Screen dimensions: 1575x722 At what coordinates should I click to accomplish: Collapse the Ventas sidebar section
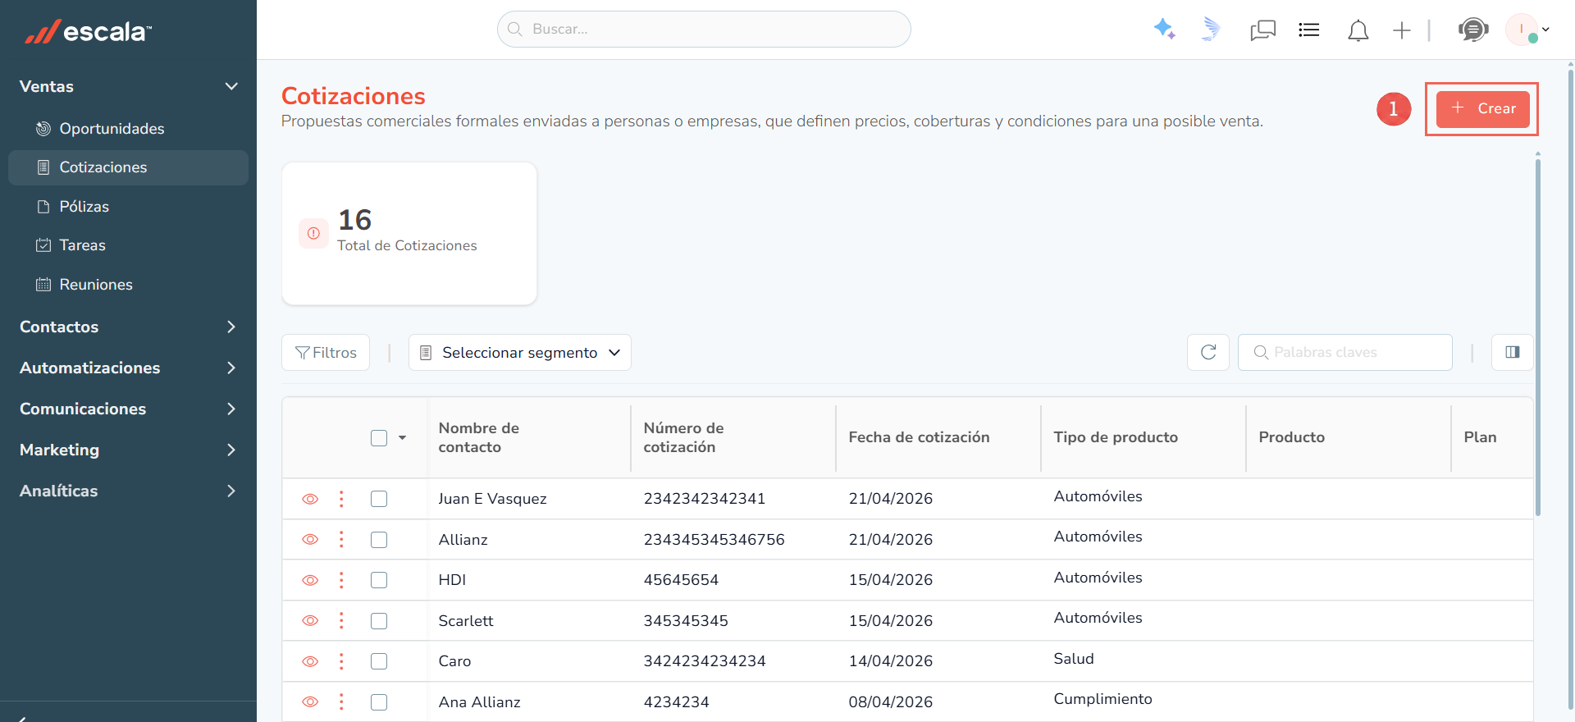[x=128, y=86]
